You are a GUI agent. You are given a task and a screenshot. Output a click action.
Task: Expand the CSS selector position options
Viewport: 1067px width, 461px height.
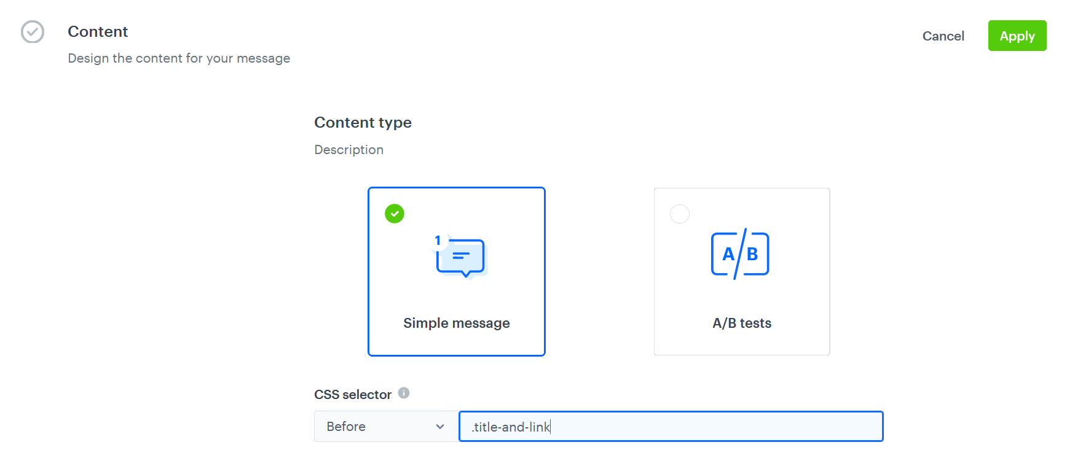tap(384, 426)
